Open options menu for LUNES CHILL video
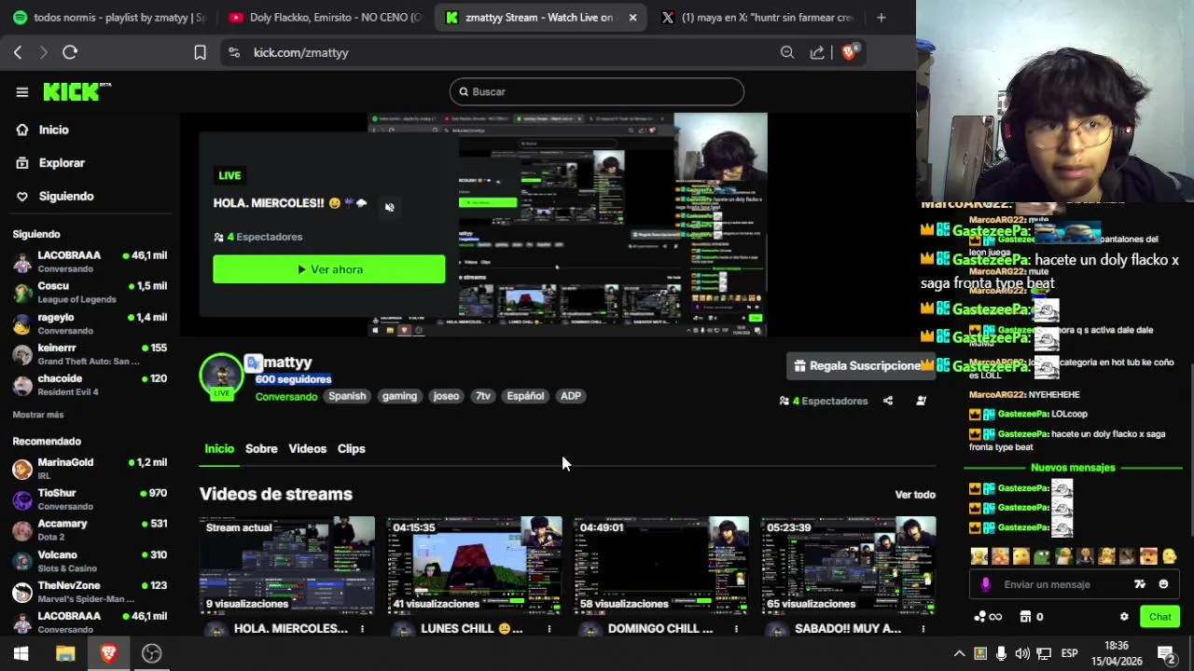Screen dimensions: 1194x671 (548, 629)
